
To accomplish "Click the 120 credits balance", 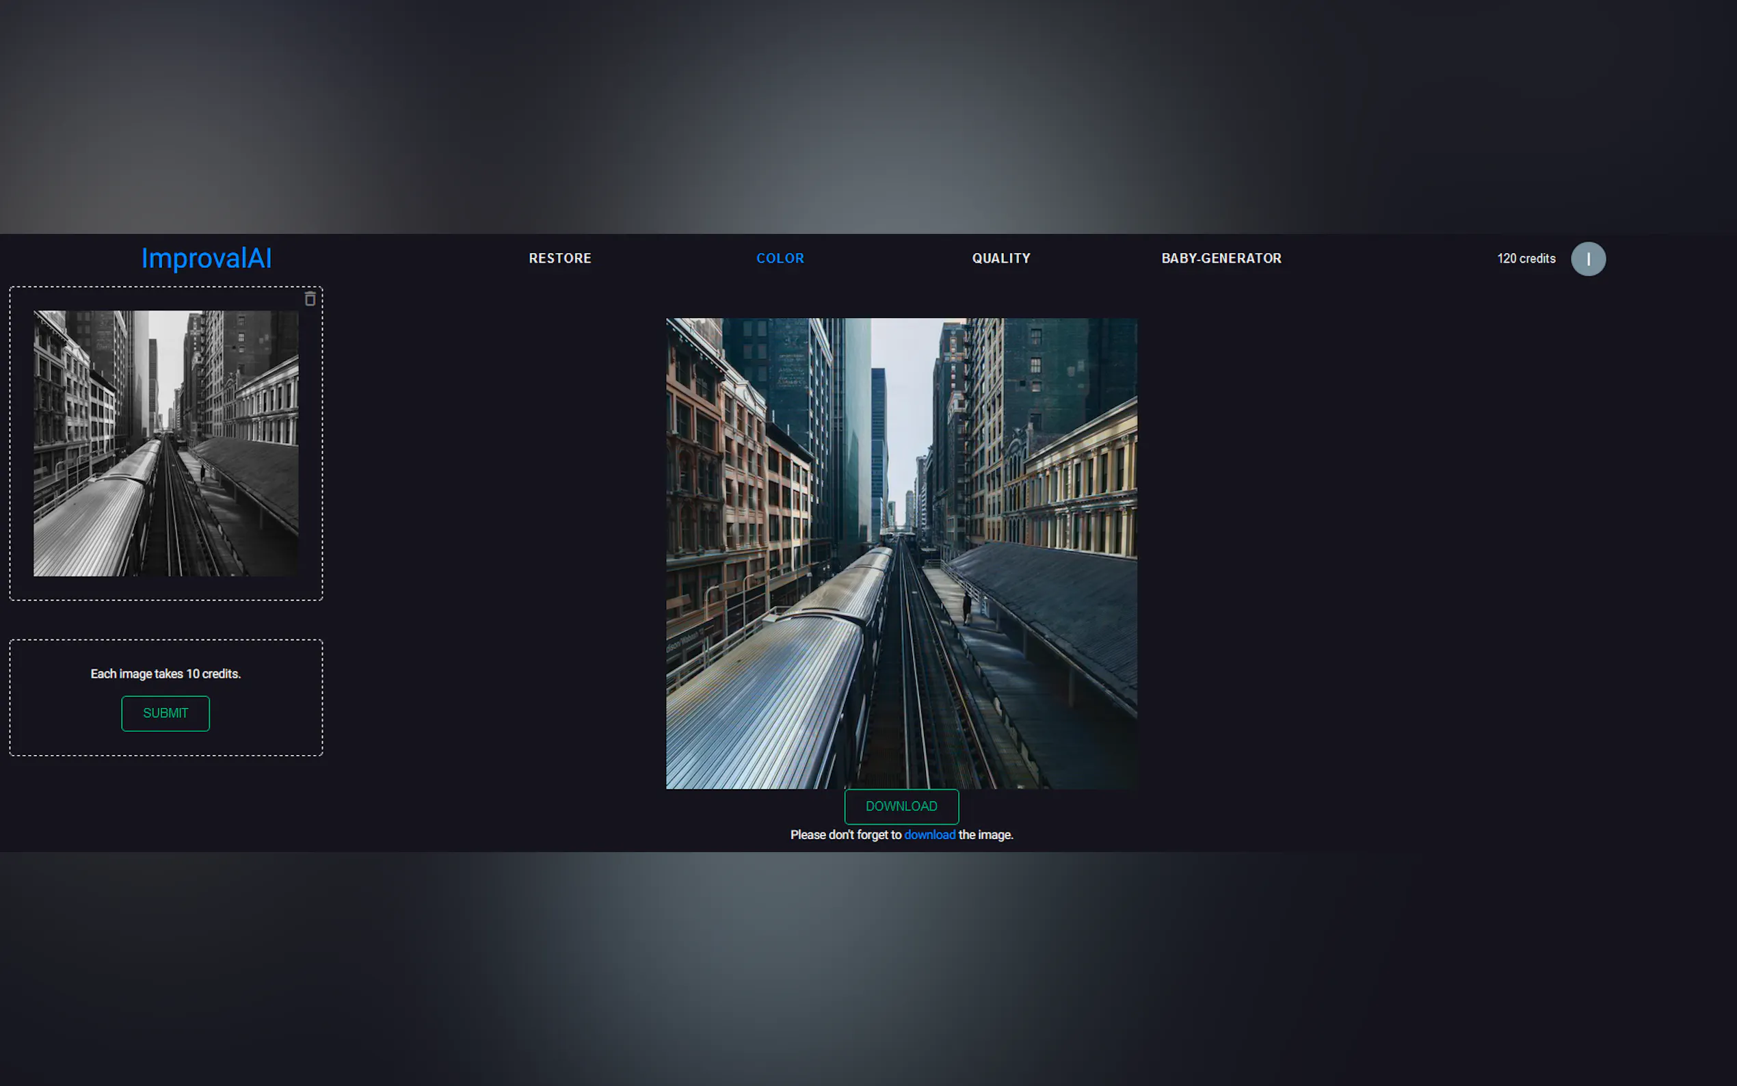I will pyautogui.click(x=1526, y=259).
